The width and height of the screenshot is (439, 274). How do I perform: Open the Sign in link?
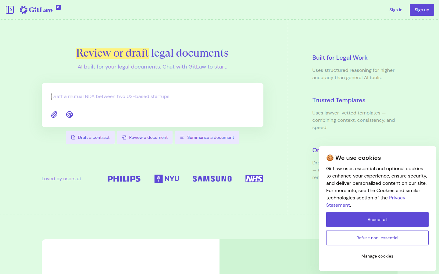pyautogui.click(x=396, y=10)
